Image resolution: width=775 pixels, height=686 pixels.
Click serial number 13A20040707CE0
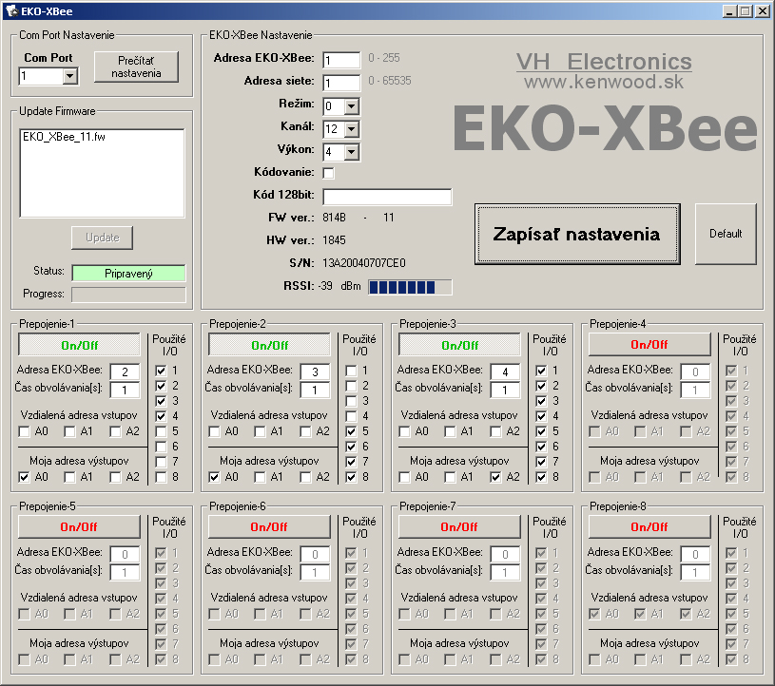coord(364,263)
